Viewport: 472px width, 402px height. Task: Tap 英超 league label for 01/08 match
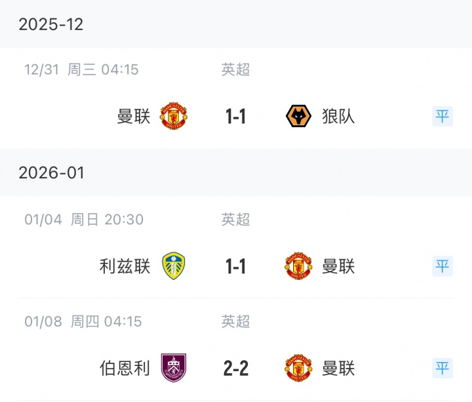click(235, 321)
